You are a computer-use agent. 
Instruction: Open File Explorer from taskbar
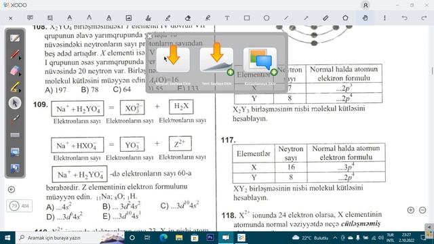179,238
